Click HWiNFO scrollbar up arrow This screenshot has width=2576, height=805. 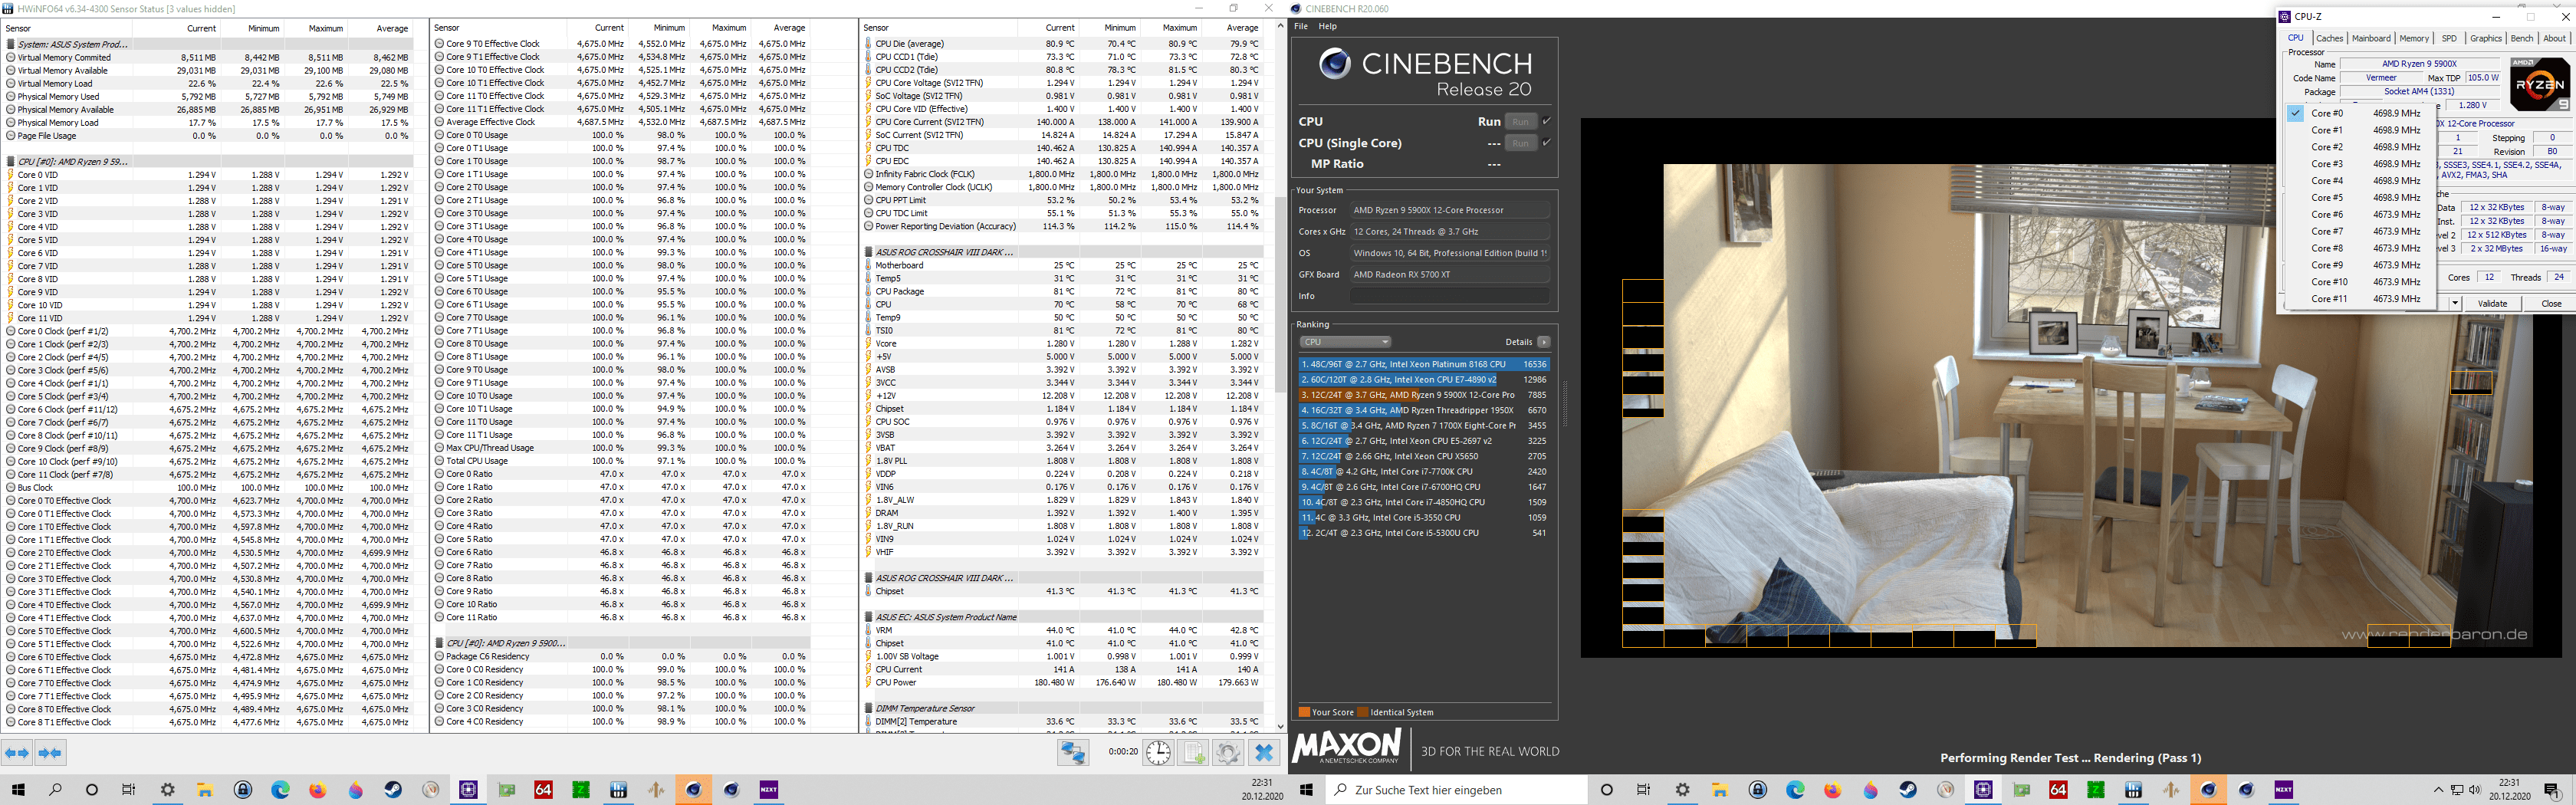(1280, 27)
